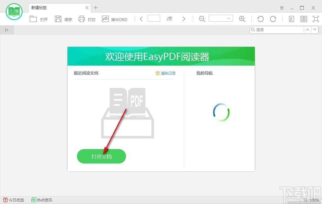Rotate page clockwise
Screen dimensions: 322x204
click(273, 19)
